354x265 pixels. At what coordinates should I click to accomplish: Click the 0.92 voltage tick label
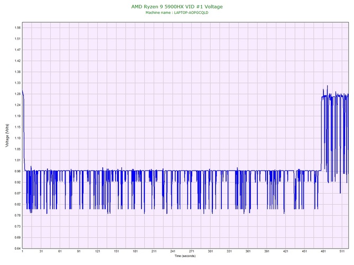tap(17, 183)
